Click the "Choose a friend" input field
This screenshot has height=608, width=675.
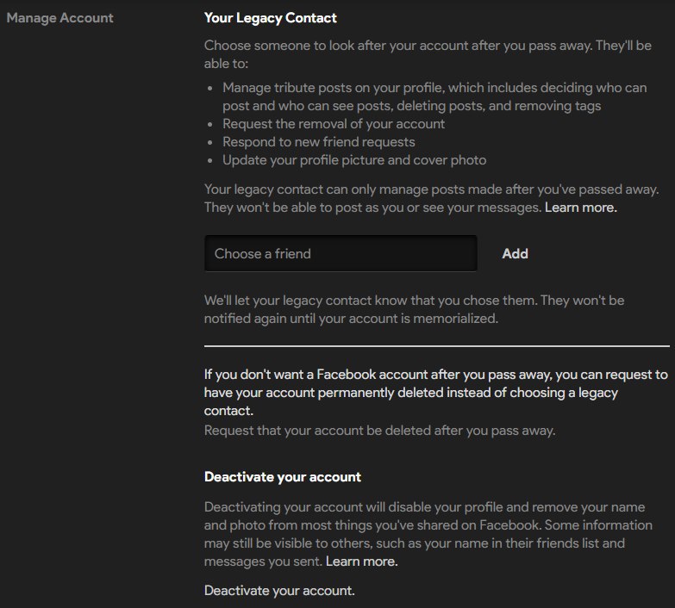coord(341,253)
